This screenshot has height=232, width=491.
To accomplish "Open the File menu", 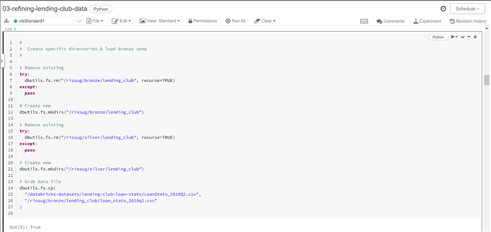I will [x=94, y=21].
